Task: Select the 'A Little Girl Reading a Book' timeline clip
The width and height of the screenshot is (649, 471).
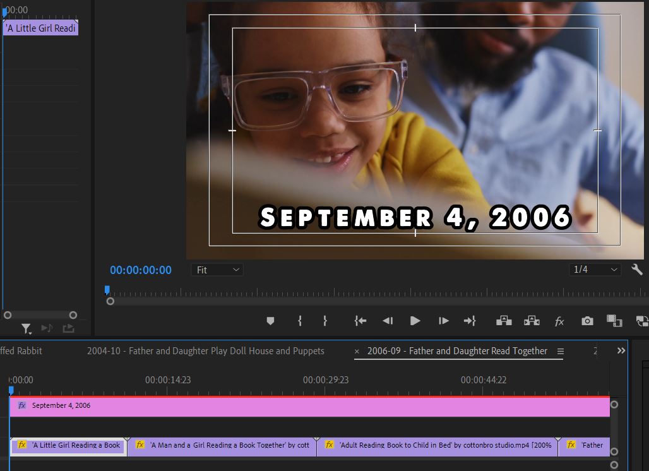Action: pyautogui.click(x=68, y=446)
